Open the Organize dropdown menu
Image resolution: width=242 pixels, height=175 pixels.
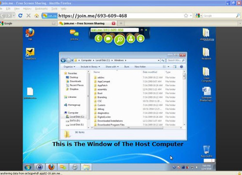pos(69,67)
